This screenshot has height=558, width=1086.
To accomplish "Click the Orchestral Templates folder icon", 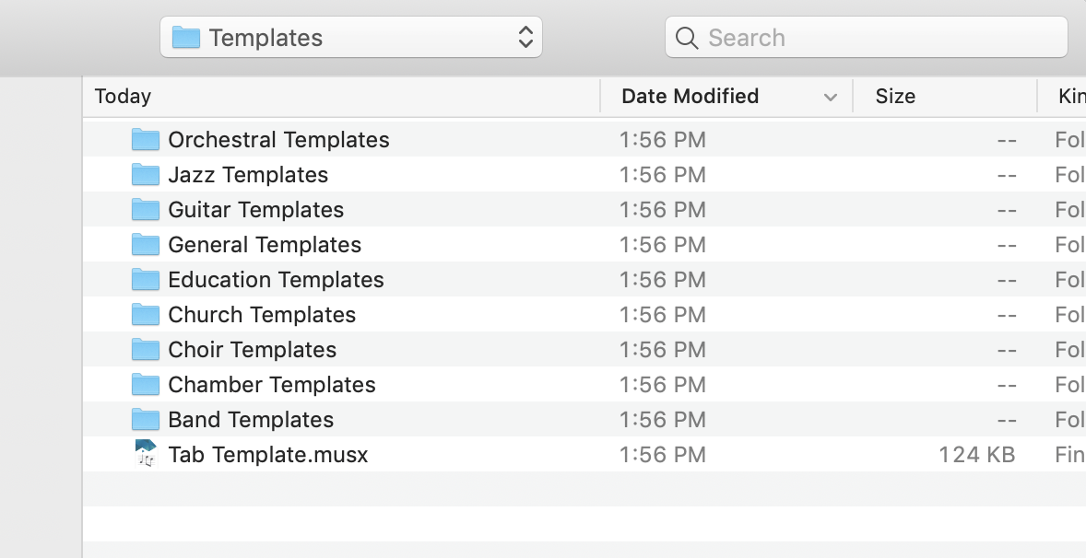I will (146, 140).
